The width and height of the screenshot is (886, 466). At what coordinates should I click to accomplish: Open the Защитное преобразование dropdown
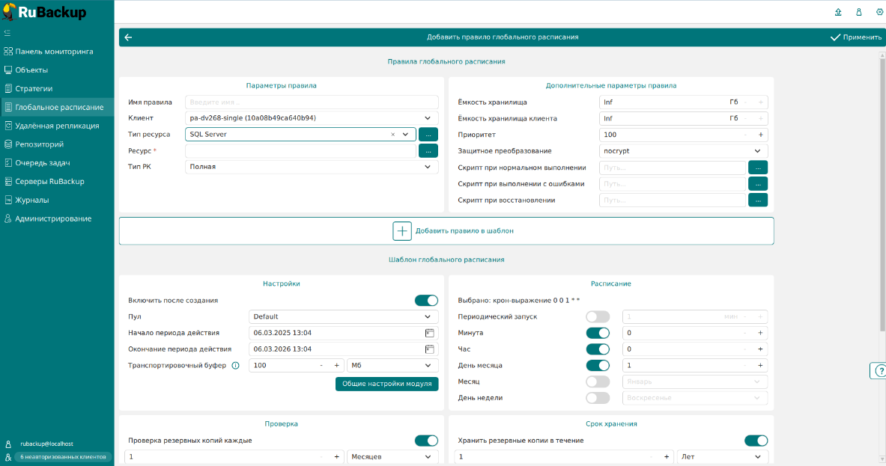(x=757, y=151)
